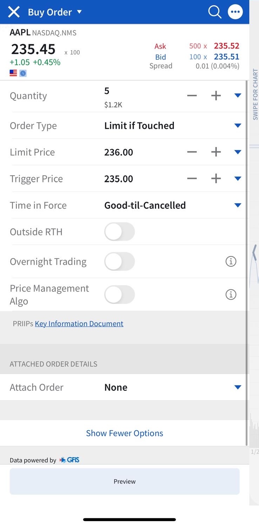Enable the Overnight Trading switch
This screenshot has height=526, width=259.
pos(119,262)
